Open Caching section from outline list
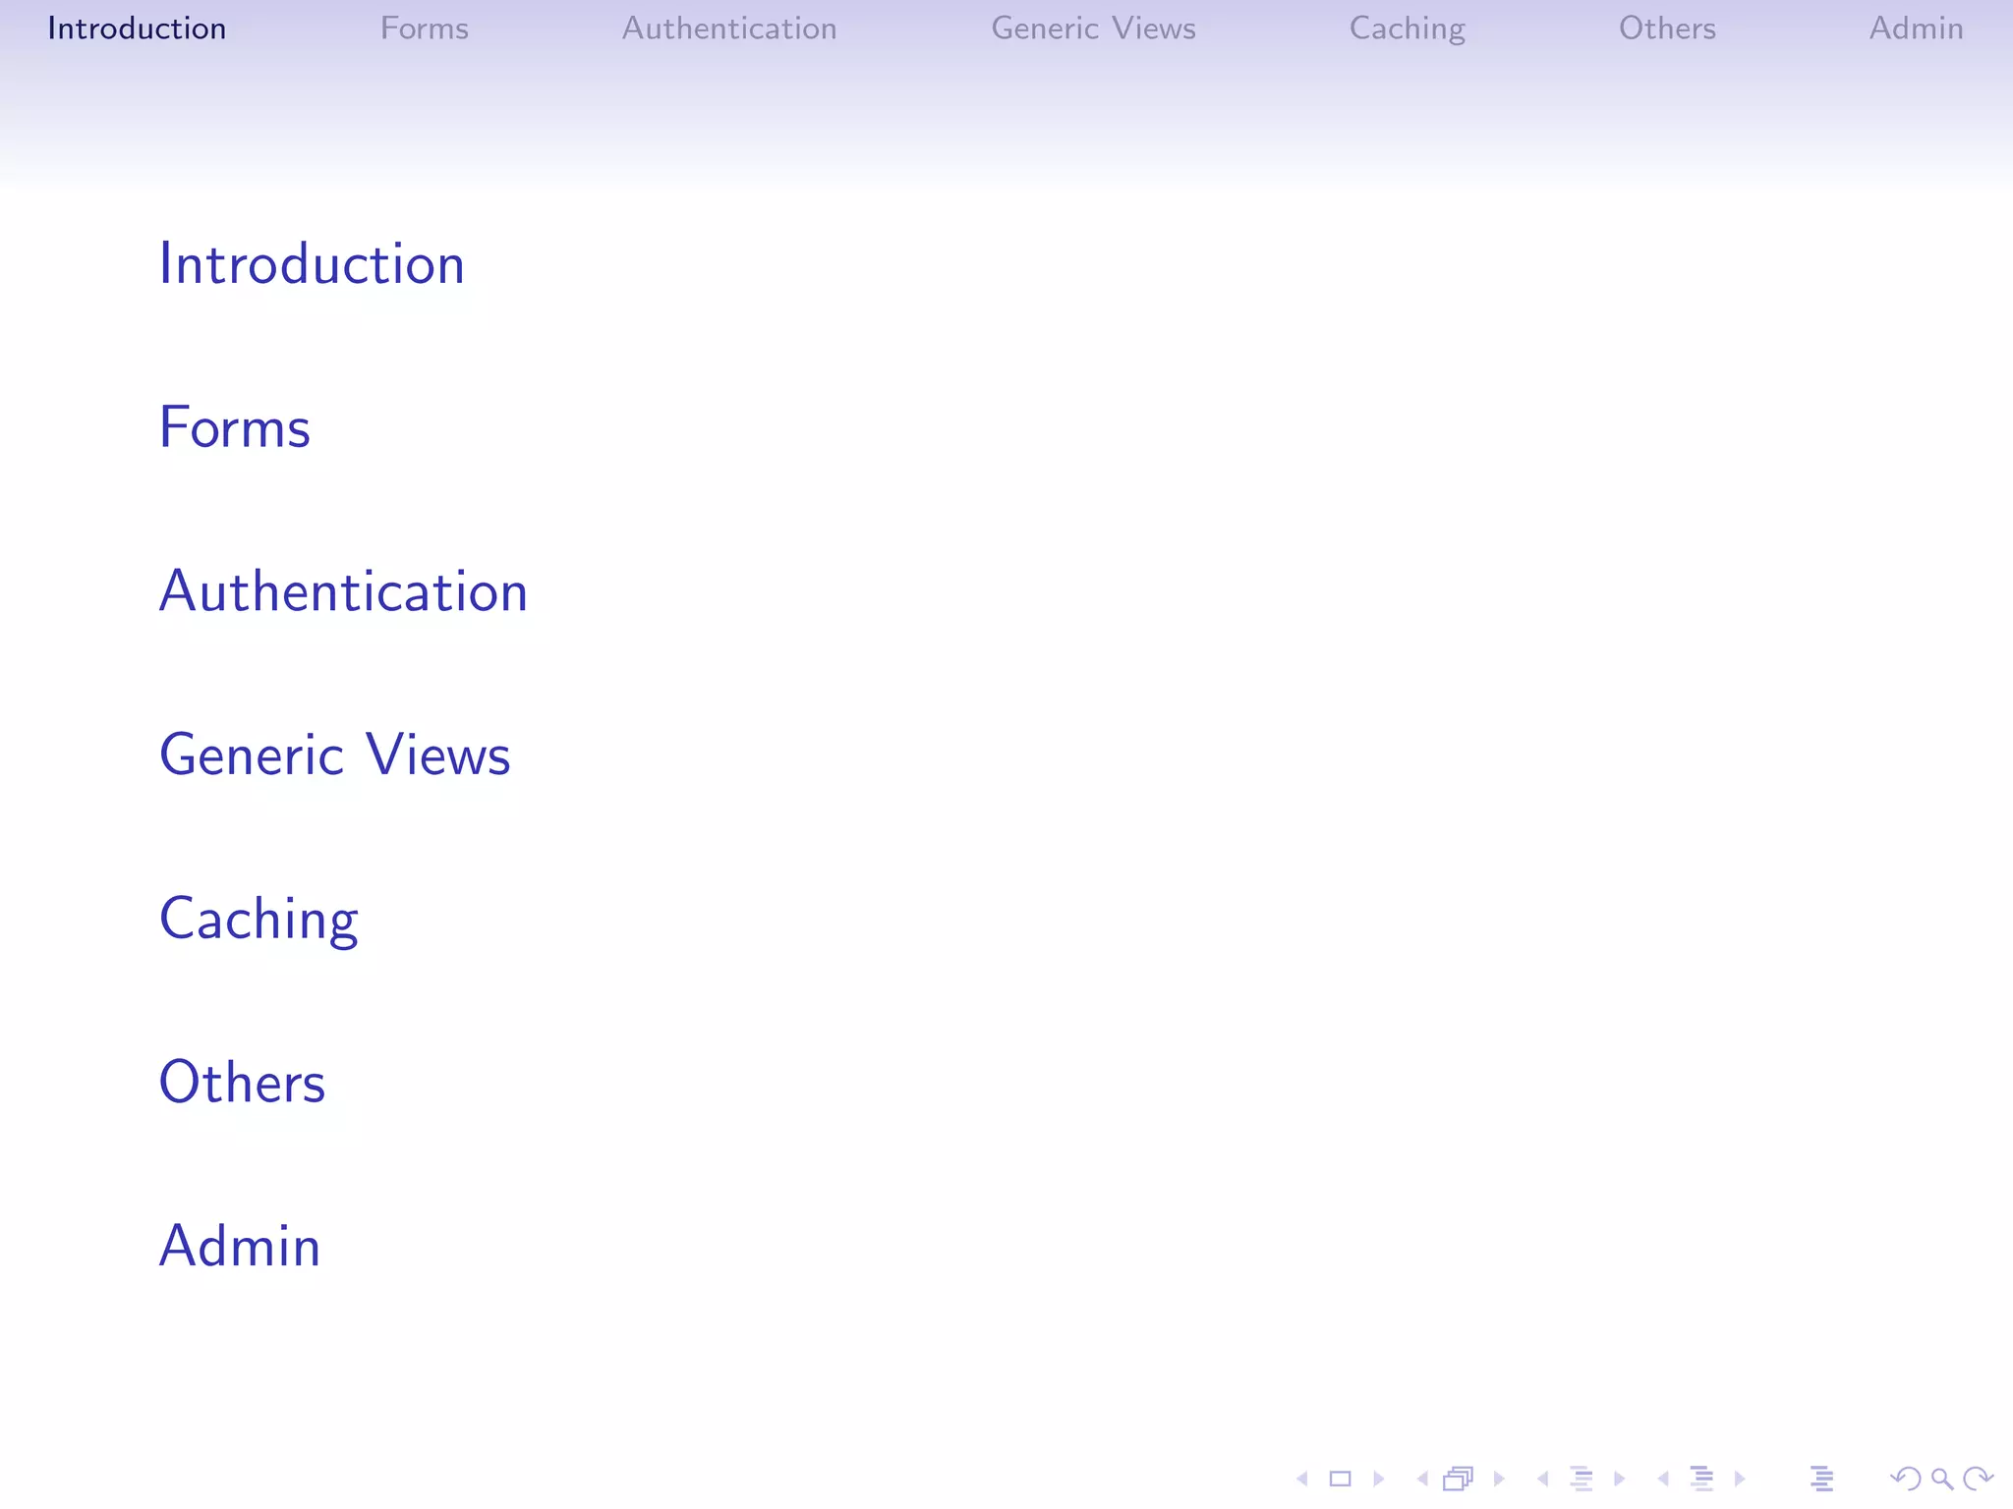This screenshot has height=1509, width=2013. [x=259, y=921]
